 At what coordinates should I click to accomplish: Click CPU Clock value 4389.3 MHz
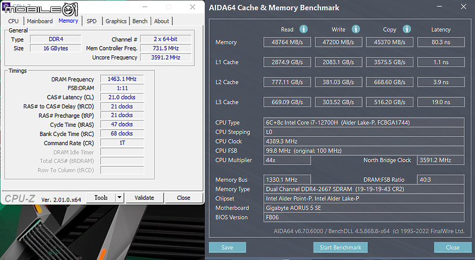[364, 141]
